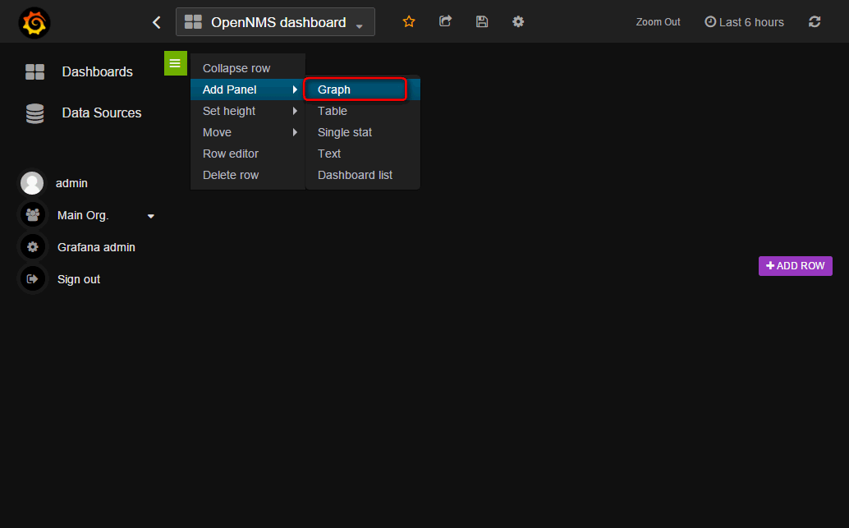Expand the Set height submenu arrow
Image resolution: width=849 pixels, height=528 pixels.
pyautogui.click(x=295, y=111)
